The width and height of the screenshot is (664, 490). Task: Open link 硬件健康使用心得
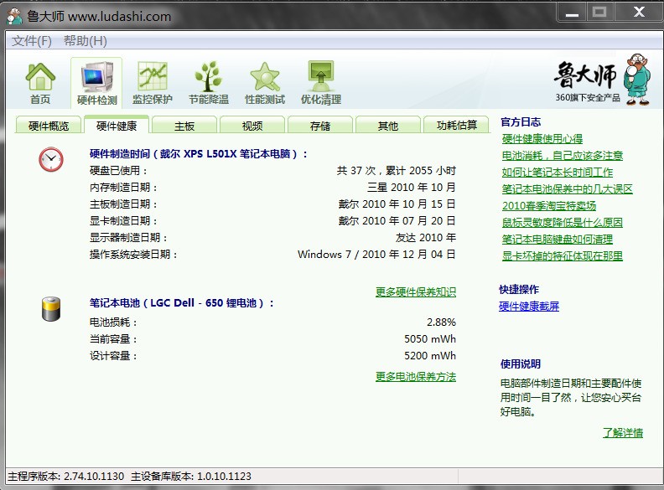pyautogui.click(x=542, y=139)
